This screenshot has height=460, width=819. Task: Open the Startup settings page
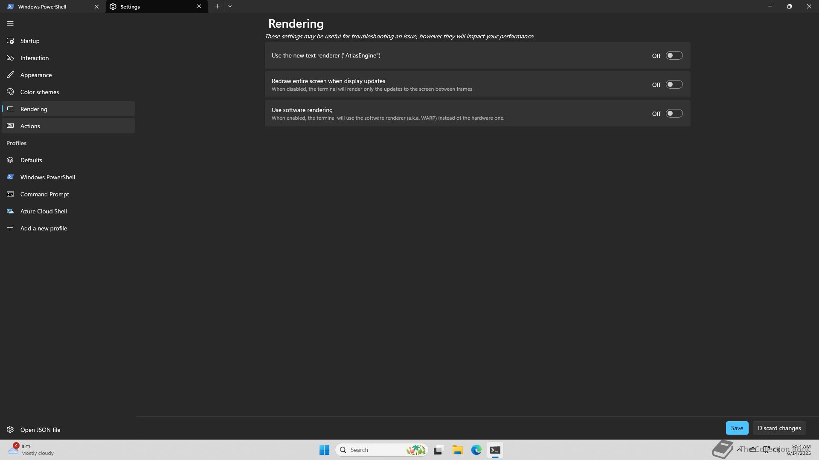tap(30, 41)
